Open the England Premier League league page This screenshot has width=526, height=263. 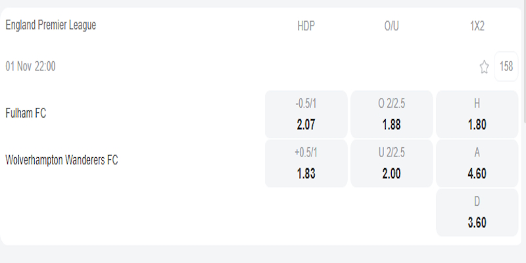tap(51, 25)
